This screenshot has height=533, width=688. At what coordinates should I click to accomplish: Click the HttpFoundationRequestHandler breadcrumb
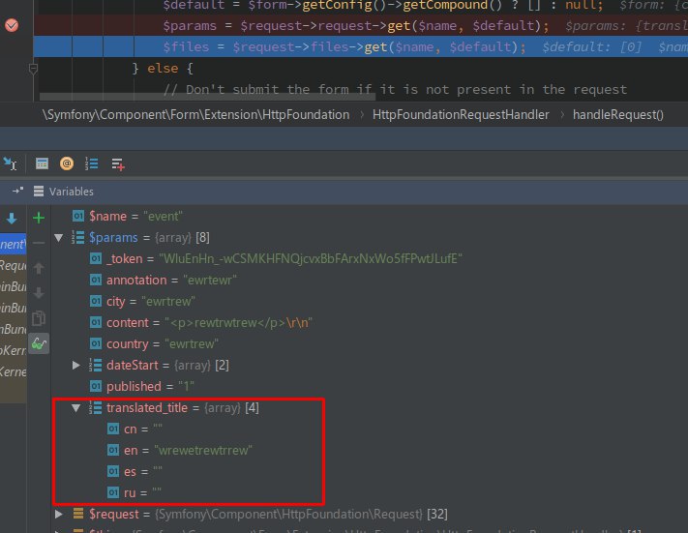[461, 115]
